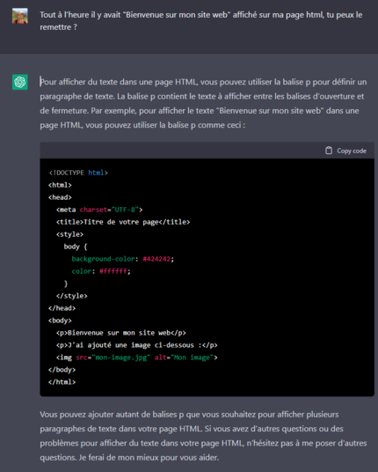The height and width of the screenshot is (472, 378).
Task: Click the clipboard icon beside Copy code
Action: [329, 151]
